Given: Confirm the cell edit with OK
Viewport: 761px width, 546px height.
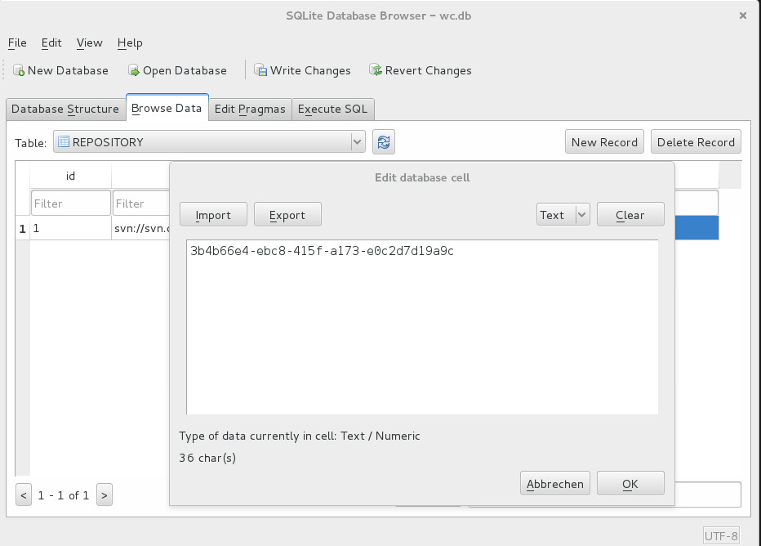Looking at the screenshot, I should click(630, 484).
